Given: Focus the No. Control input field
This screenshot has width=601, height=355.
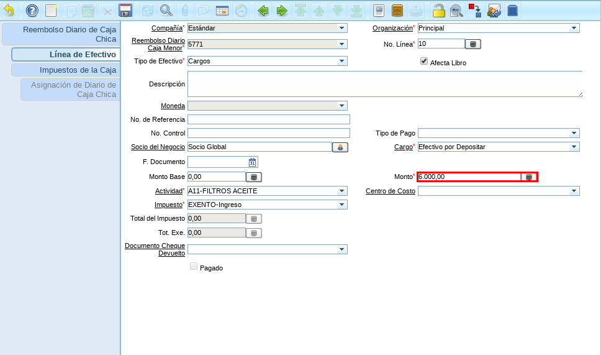Looking at the screenshot, I should click(269, 133).
